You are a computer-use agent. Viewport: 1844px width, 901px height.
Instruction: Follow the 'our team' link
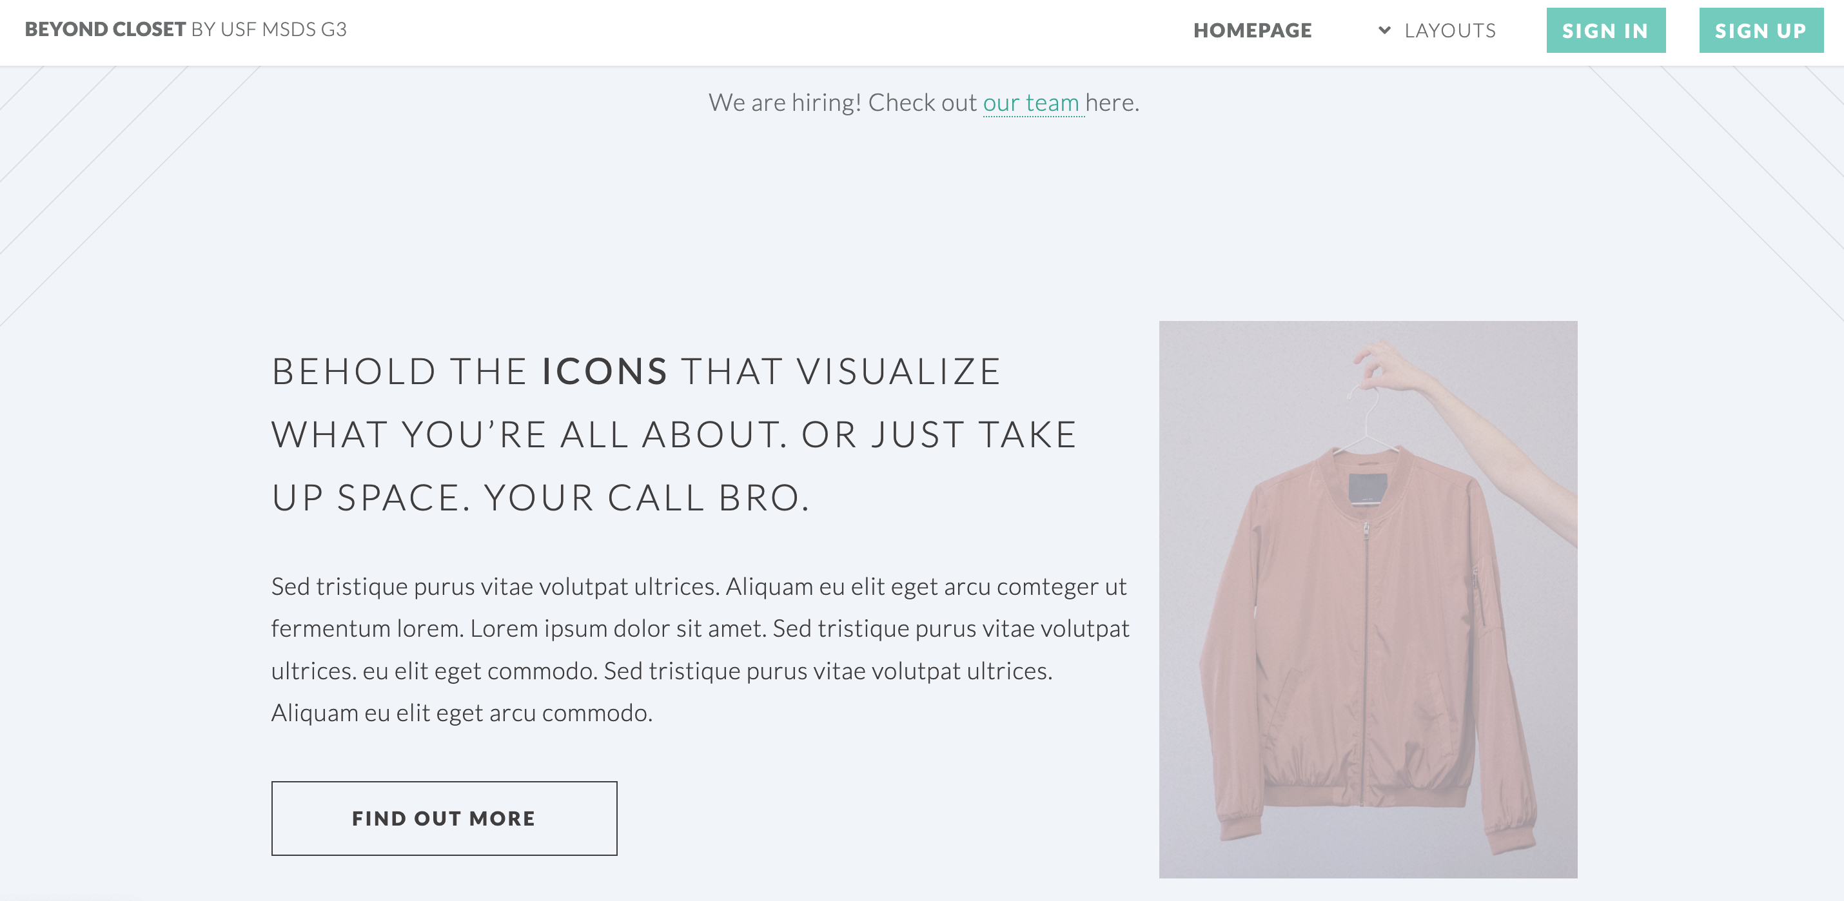1031,103
